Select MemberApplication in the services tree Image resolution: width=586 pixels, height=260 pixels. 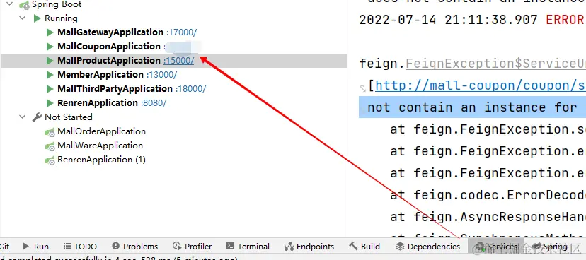[100, 75]
